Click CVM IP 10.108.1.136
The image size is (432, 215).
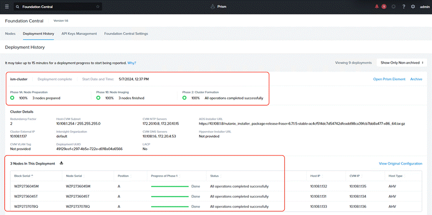[x=358, y=206]
